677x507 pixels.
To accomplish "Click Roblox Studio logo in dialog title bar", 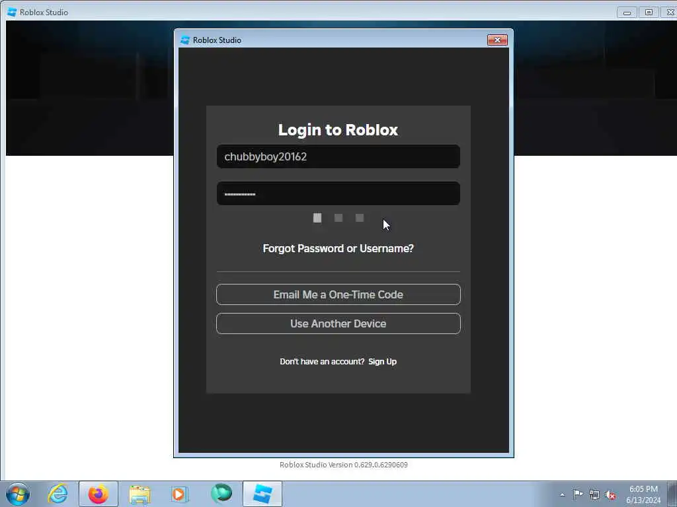I will click(x=185, y=40).
